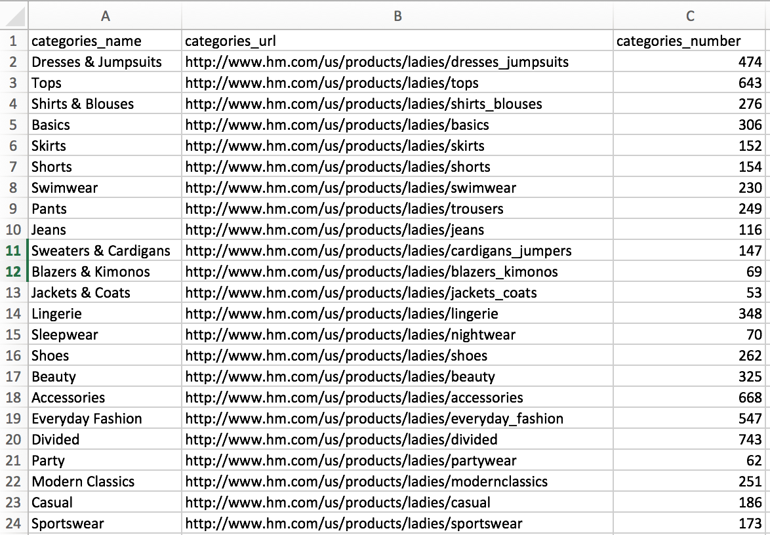Select the Skirts name cell
Image resolution: width=770 pixels, height=535 pixels.
[x=105, y=146]
